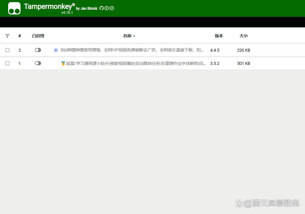Sort by the 版本 column header
Screen dimensions: 305x214
(x=219, y=36)
